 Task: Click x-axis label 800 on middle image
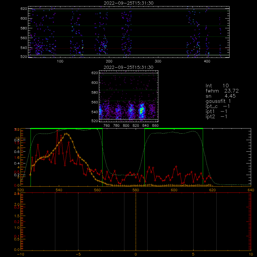point(126,126)
